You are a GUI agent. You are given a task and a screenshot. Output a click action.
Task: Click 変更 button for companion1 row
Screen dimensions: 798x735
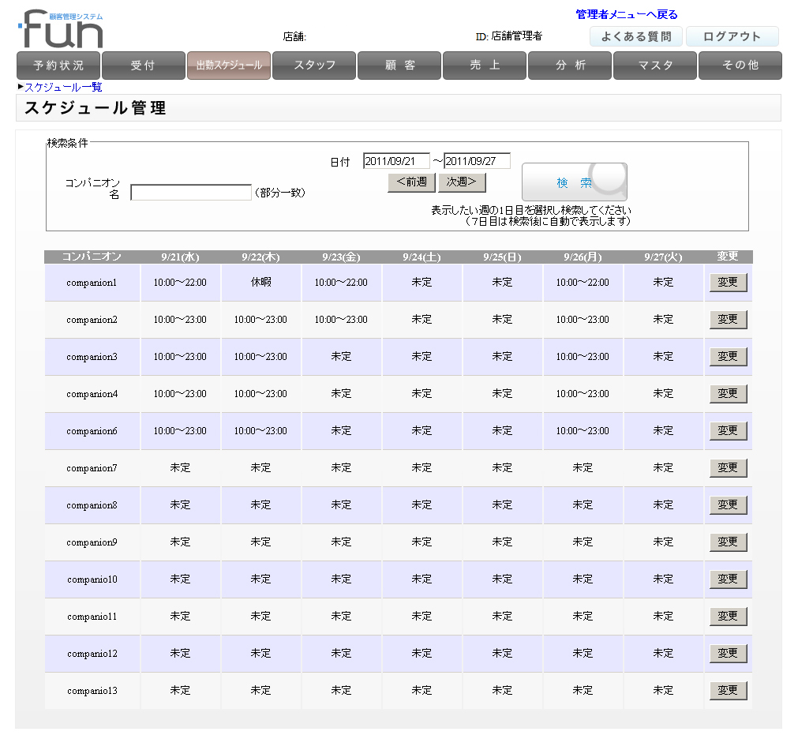pyautogui.click(x=727, y=282)
